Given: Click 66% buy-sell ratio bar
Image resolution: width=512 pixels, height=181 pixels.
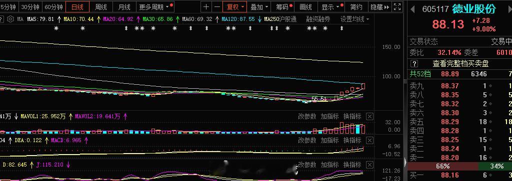Looking at the screenshot, I should click(443, 167).
